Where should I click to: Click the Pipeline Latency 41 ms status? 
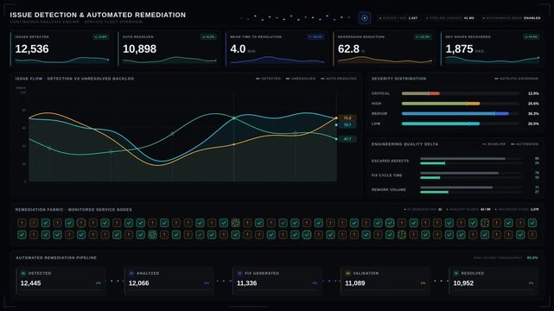click(x=450, y=17)
